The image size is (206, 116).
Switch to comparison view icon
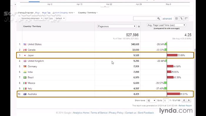181,19
